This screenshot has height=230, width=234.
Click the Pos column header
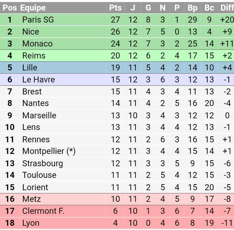[10, 8]
